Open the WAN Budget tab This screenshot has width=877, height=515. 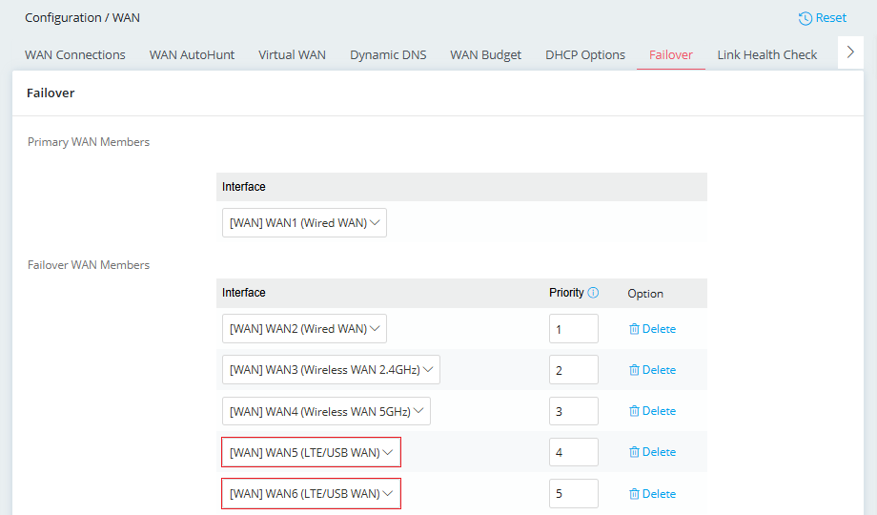pyautogui.click(x=485, y=55)
